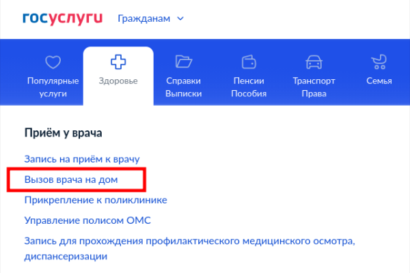
Task: Select the Здоровье tab label
Action: click(118, 81)
